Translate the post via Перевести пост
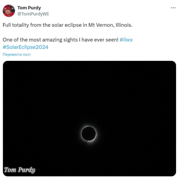The height and width of the screenshot is (179, 178). coord(17,54)
